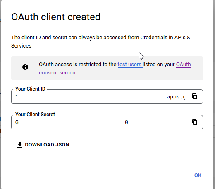Click inside the Your Client Secret field
Image resolution: width=215 pixels, height=189 pixels.
coord(107,122)
